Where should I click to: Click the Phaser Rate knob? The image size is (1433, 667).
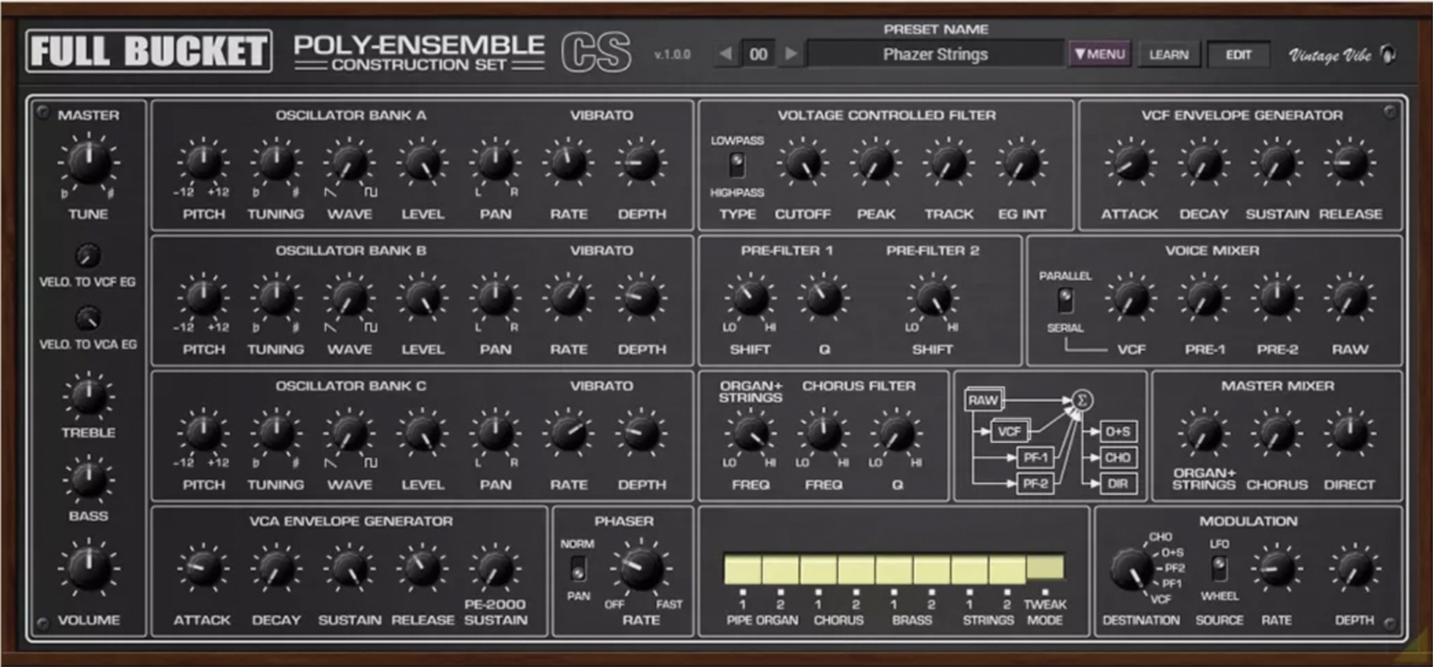pos(641,569)
